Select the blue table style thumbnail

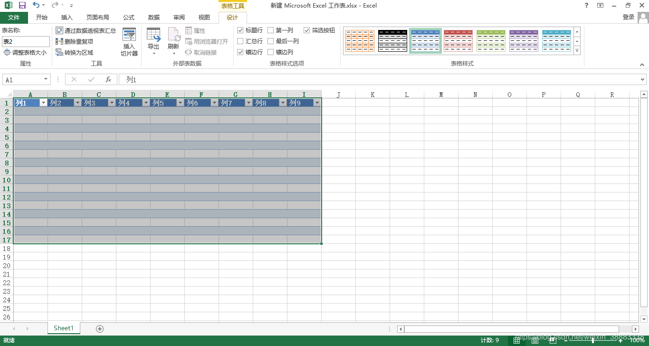coord(425,41)
